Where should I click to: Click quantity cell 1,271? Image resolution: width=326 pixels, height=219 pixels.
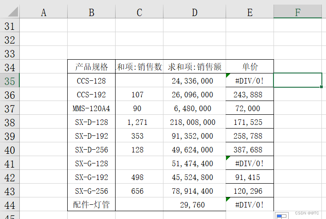click(140, 122)
